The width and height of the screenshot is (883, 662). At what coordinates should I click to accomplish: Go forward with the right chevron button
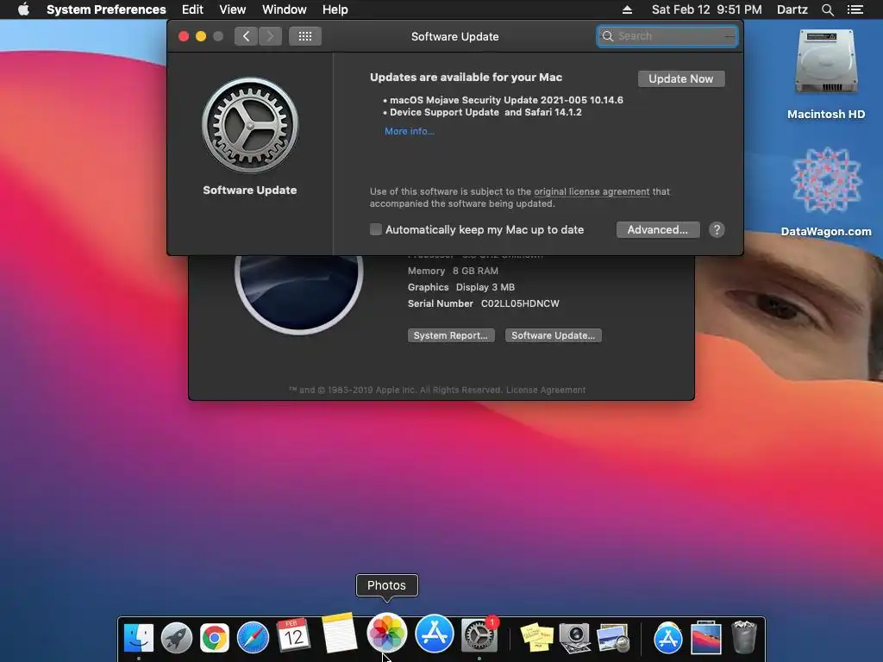(270, 36)
